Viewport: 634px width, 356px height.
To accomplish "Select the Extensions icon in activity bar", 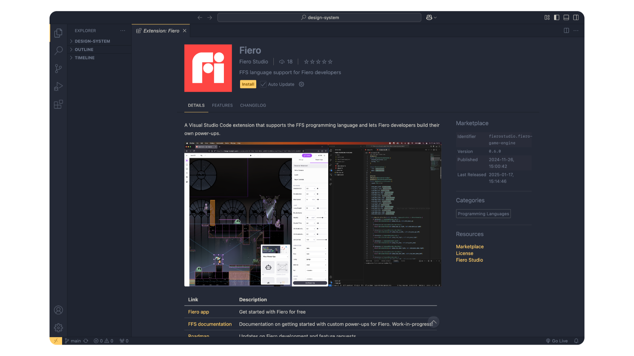I will pyautogui.click(x=58, y=104).
